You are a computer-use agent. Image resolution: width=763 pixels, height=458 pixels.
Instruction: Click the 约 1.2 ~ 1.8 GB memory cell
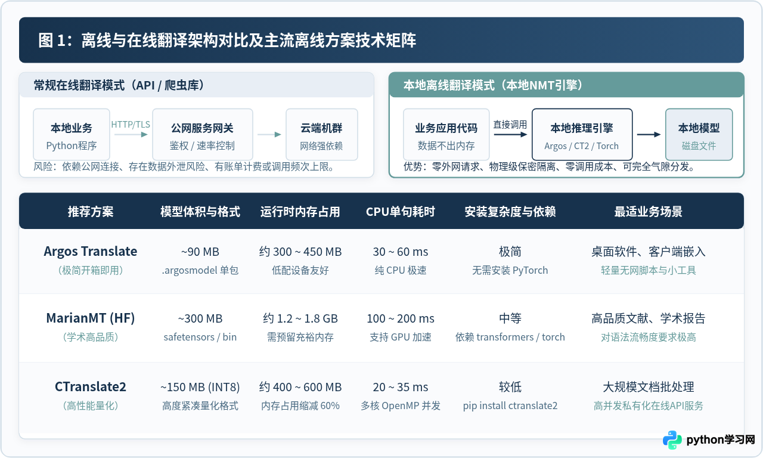[x=300, y=318]
